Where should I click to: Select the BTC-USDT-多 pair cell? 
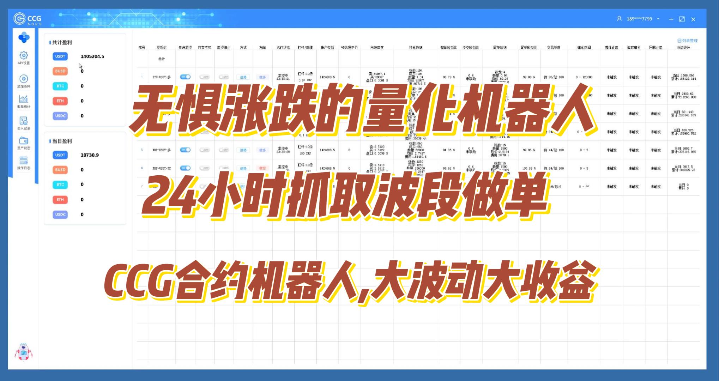click(162, 77)
